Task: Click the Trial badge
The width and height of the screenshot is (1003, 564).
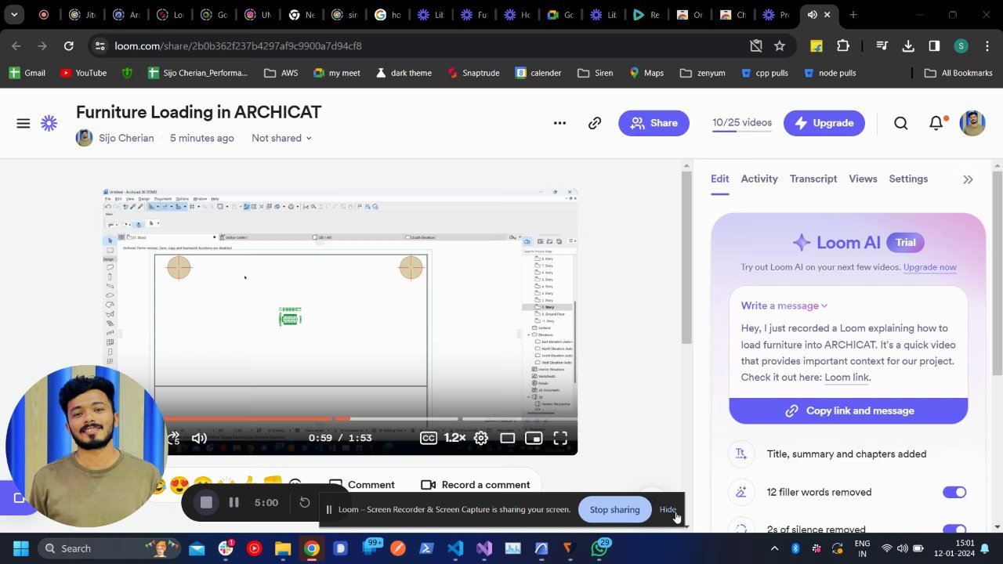Action: [905, 243]
